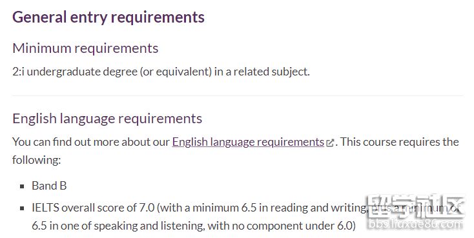Click the bbs.liuxue86.com watermark text
474x238 pixels.
pyautogui.click(x=416, y=224)
